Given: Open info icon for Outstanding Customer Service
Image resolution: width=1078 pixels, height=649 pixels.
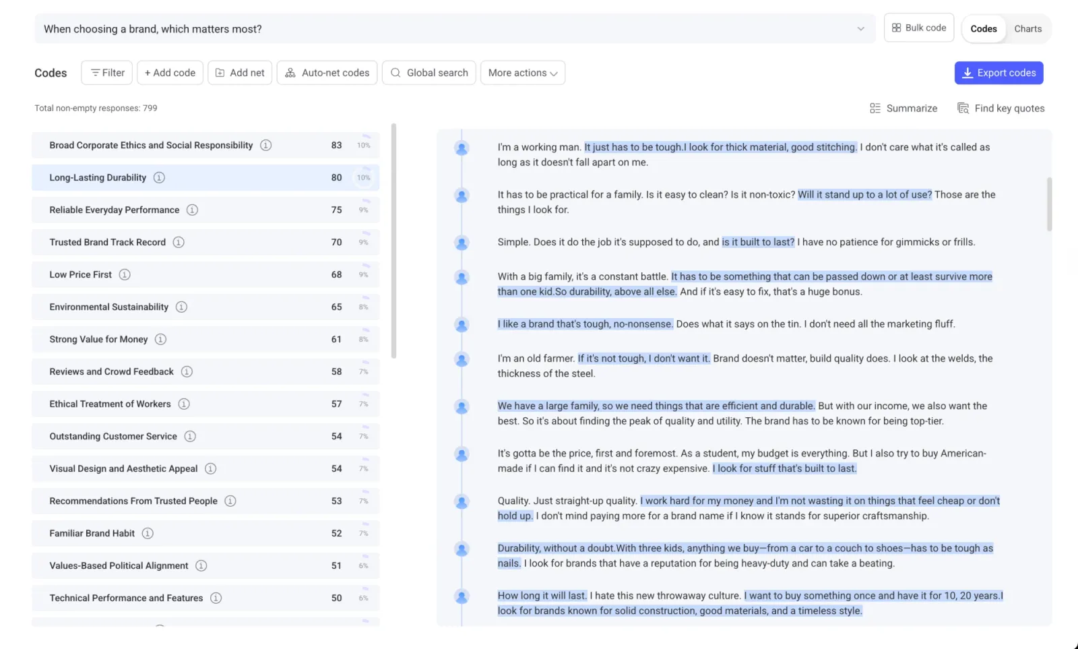Looking at the screenshot, I should [190, 436].
